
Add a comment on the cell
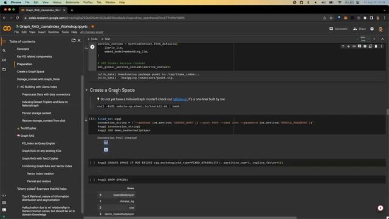click(359, 46)
